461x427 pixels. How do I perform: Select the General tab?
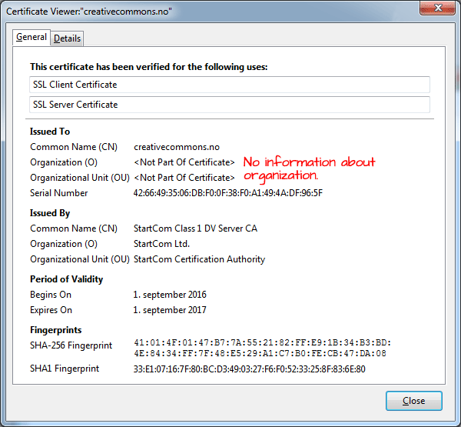32,37
